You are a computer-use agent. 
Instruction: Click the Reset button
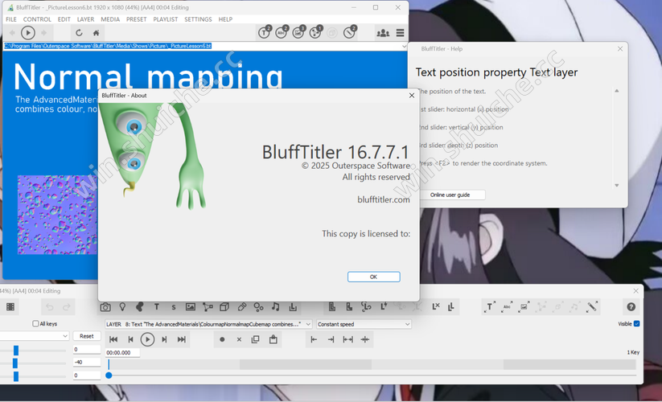click(x=87, y=336)
